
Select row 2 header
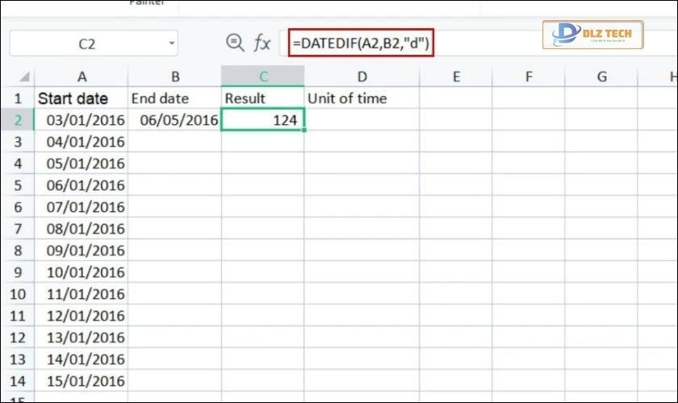[18, 119]
